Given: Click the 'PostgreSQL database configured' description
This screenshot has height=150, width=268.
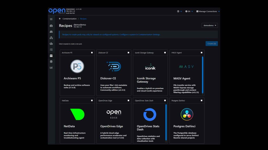Looking at the screenshot, I should (186, 135).
